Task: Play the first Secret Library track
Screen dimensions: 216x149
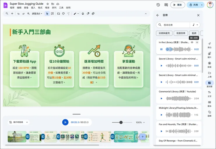Action: tap(161, 66)
